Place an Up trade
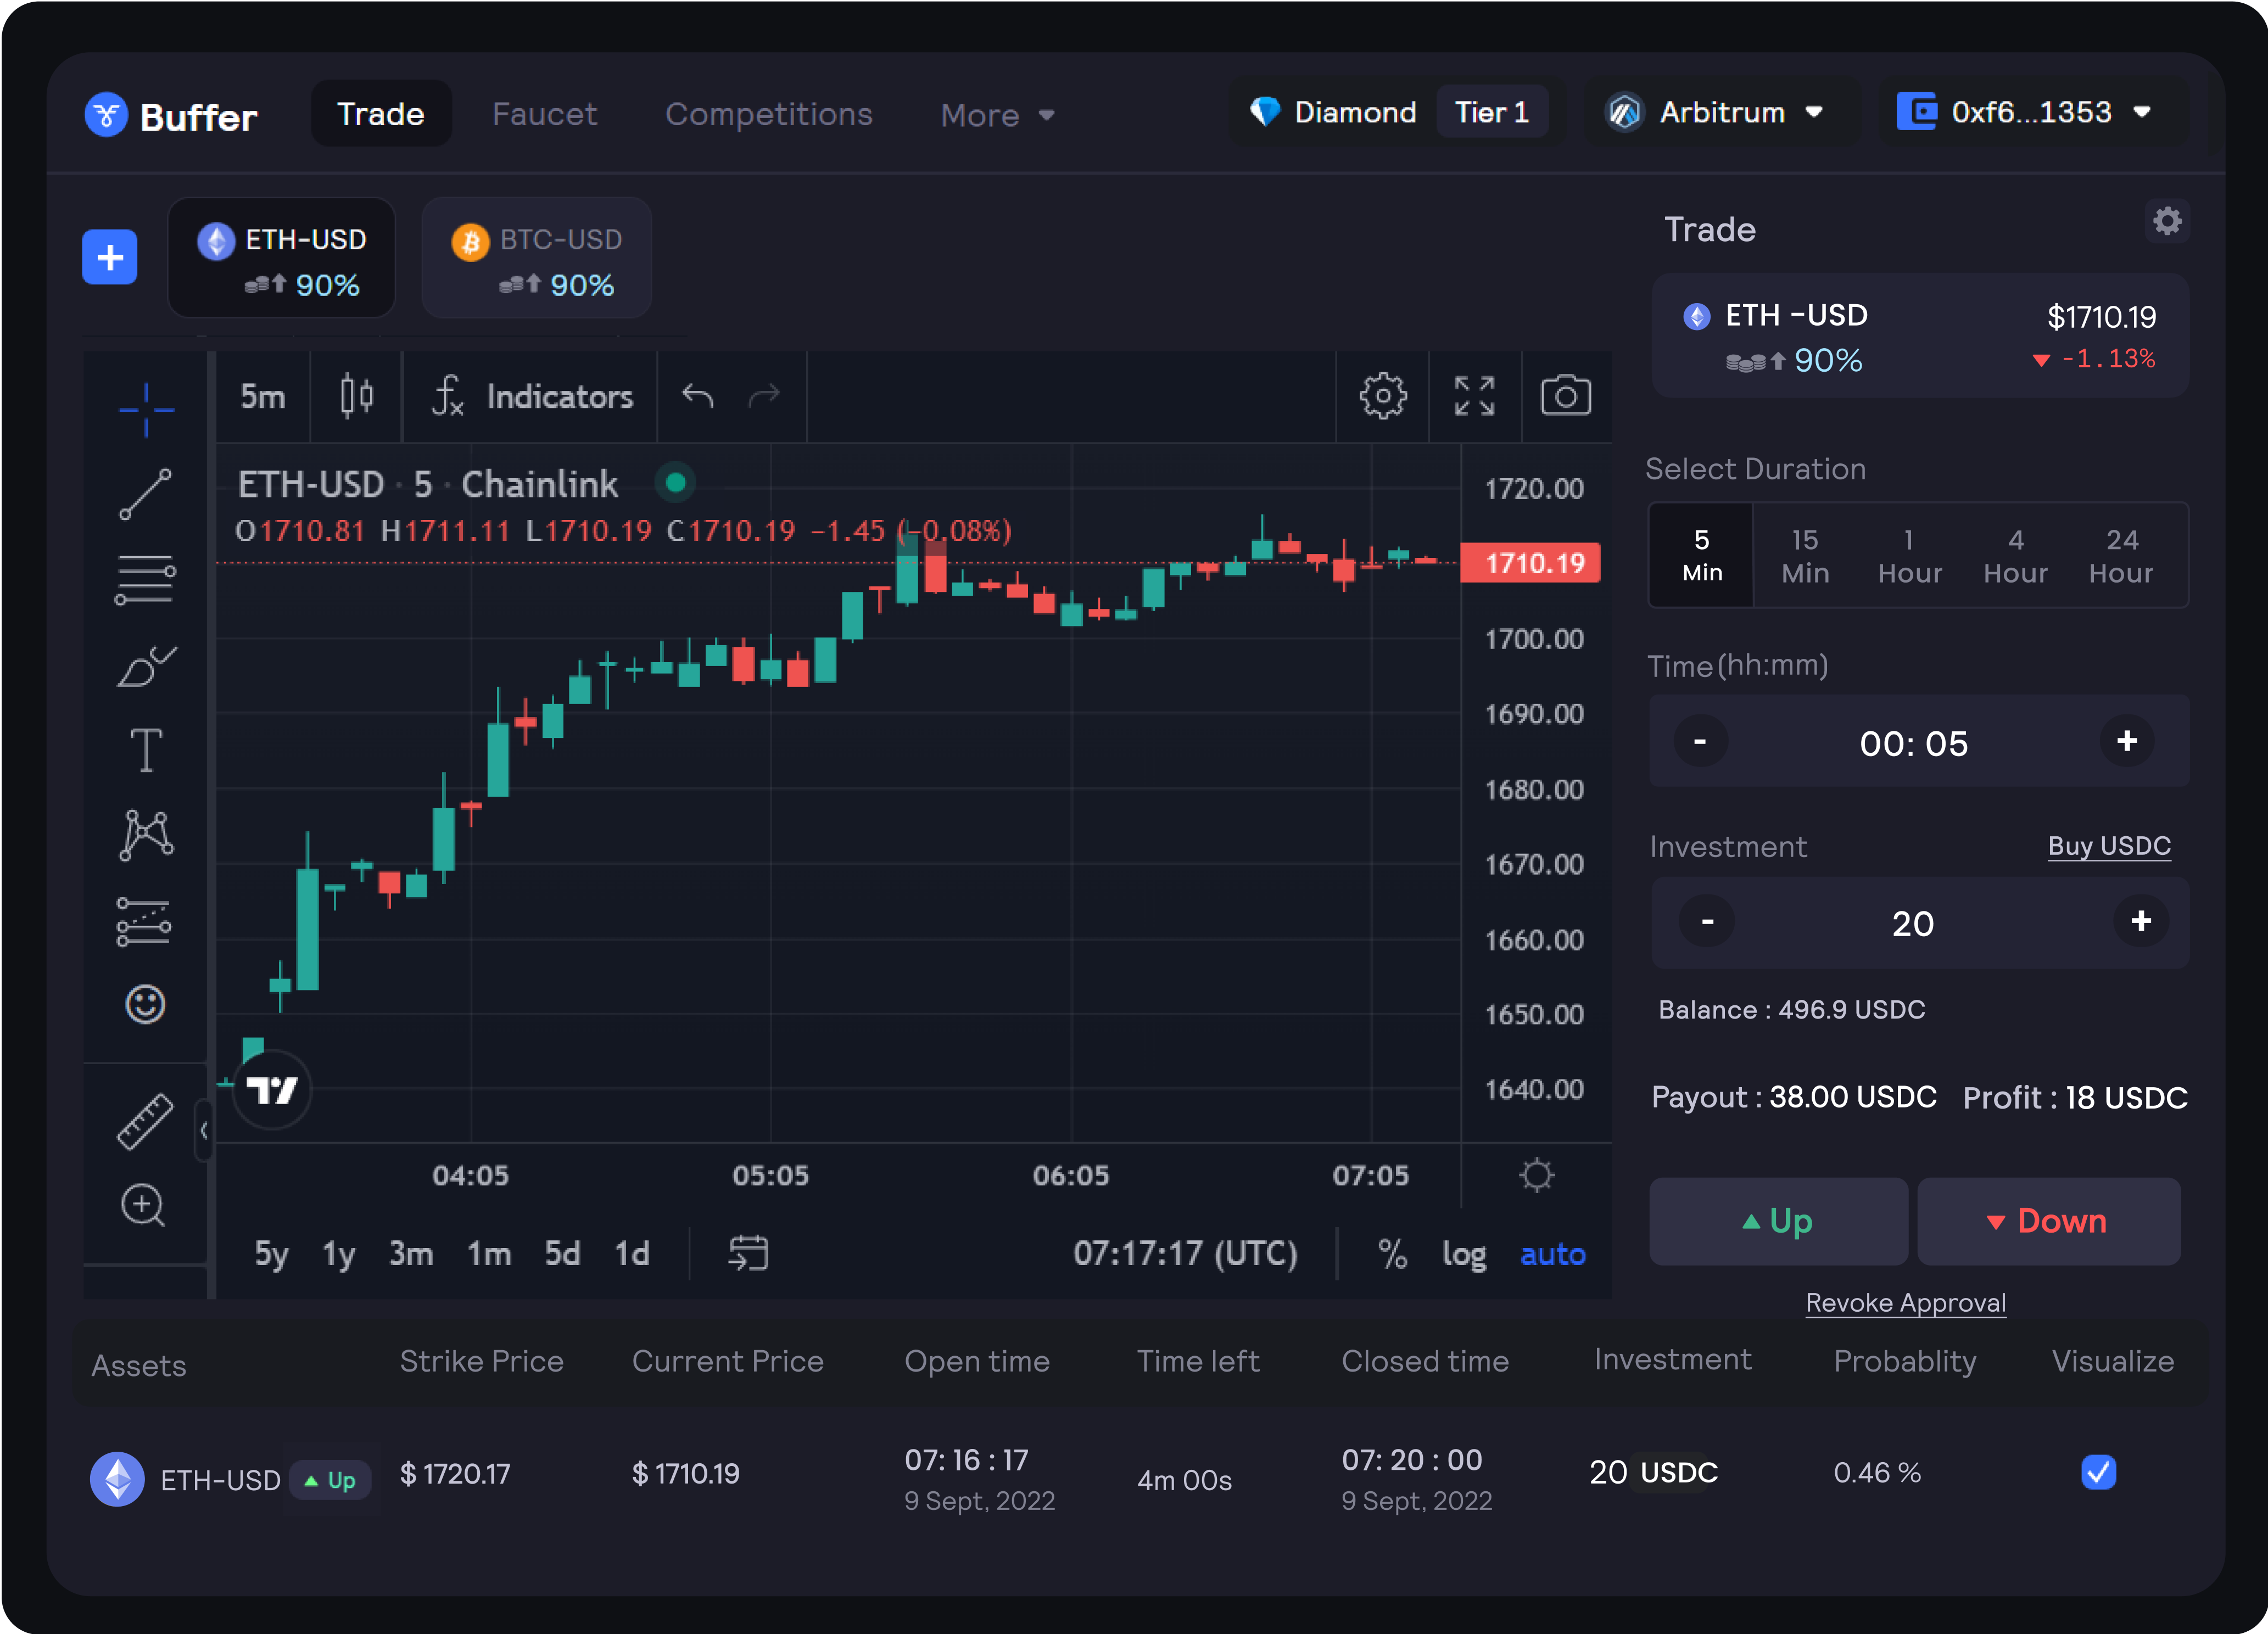 1778,1221
